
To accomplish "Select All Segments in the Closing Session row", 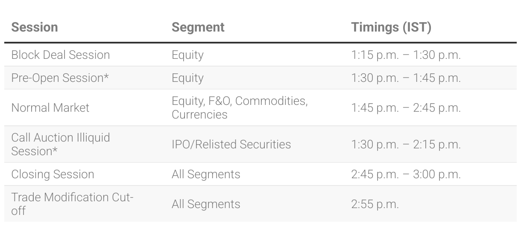I will (x=206, y=174).
